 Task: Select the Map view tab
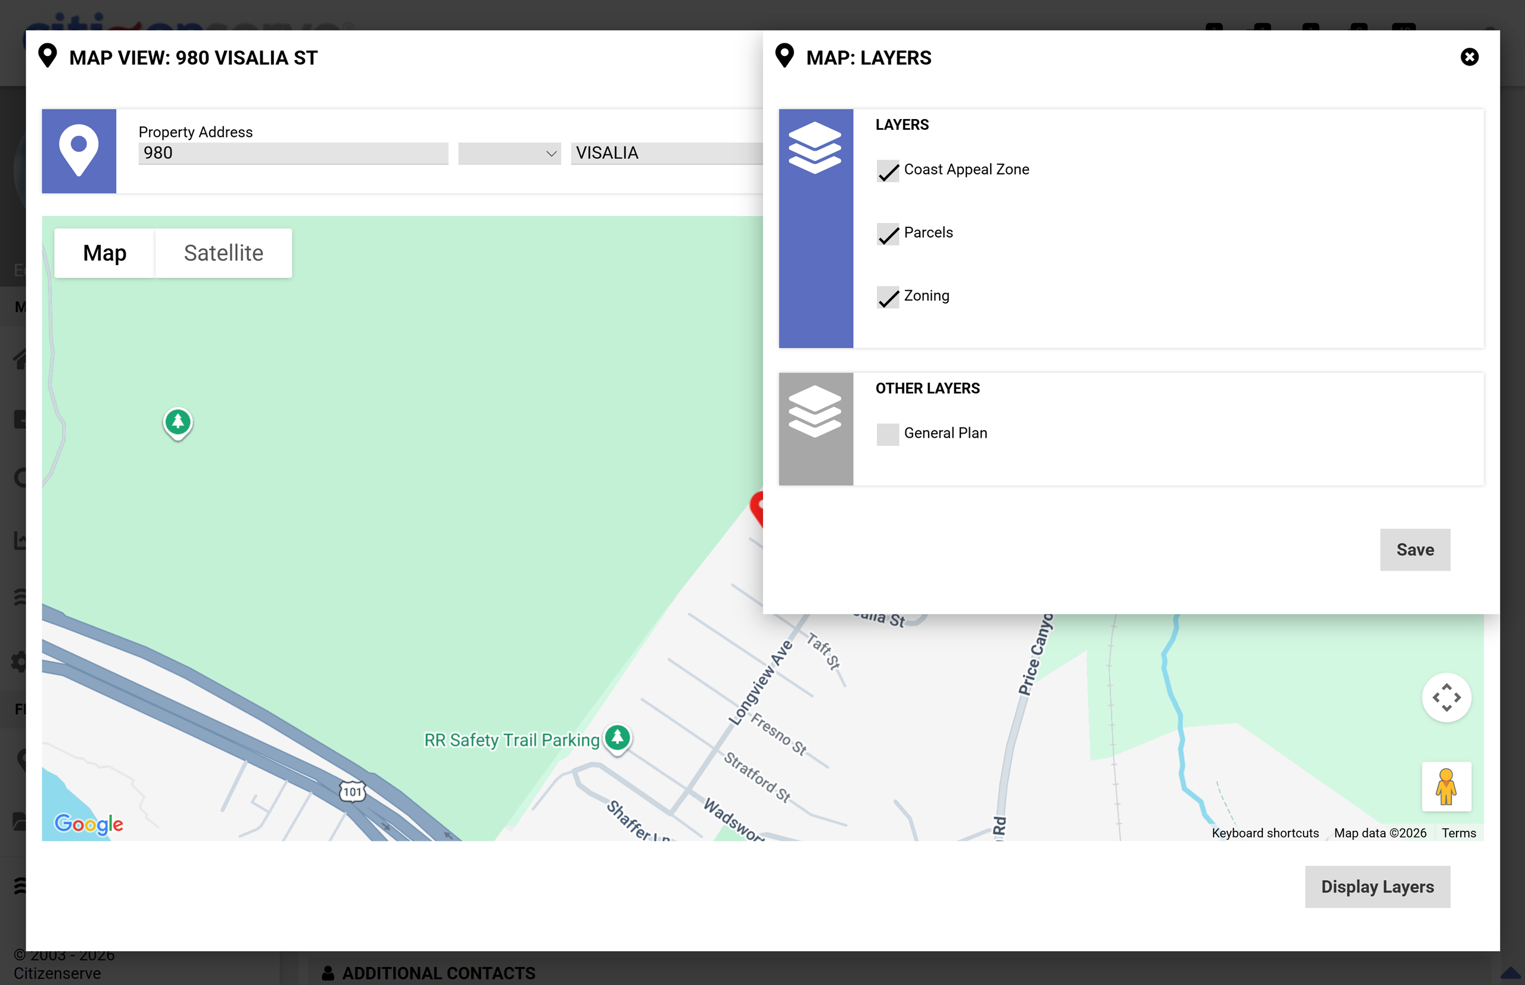coord(105,253)
